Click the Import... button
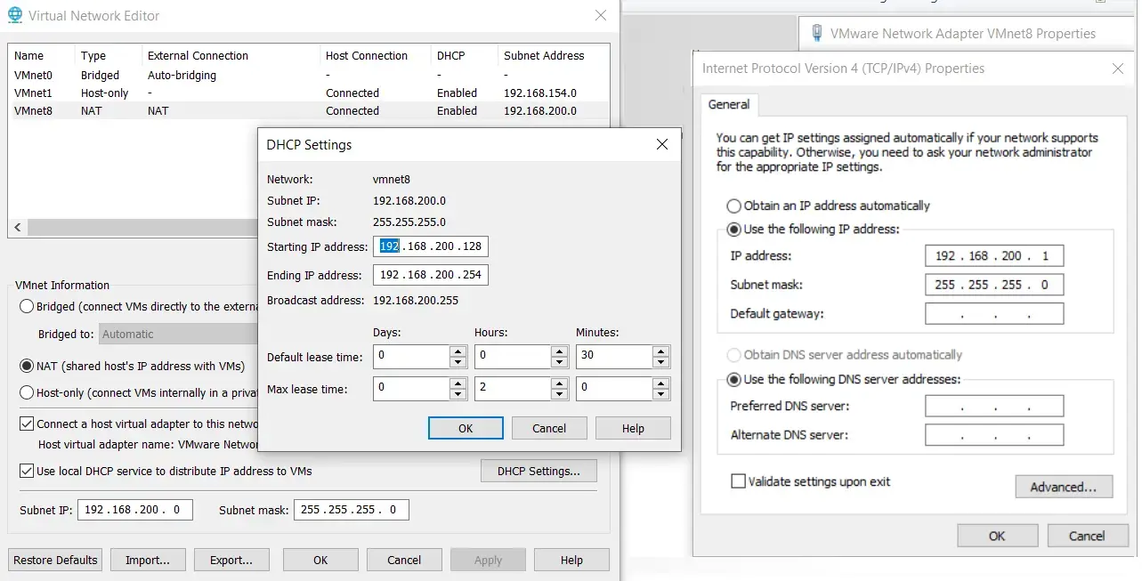Screen dimensions: 1142x581 (148, 560)
